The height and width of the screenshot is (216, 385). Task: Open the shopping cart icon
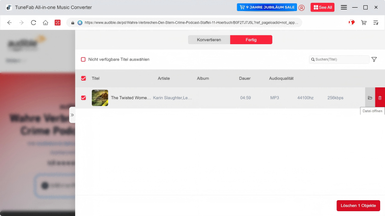[x=364, y=23]
